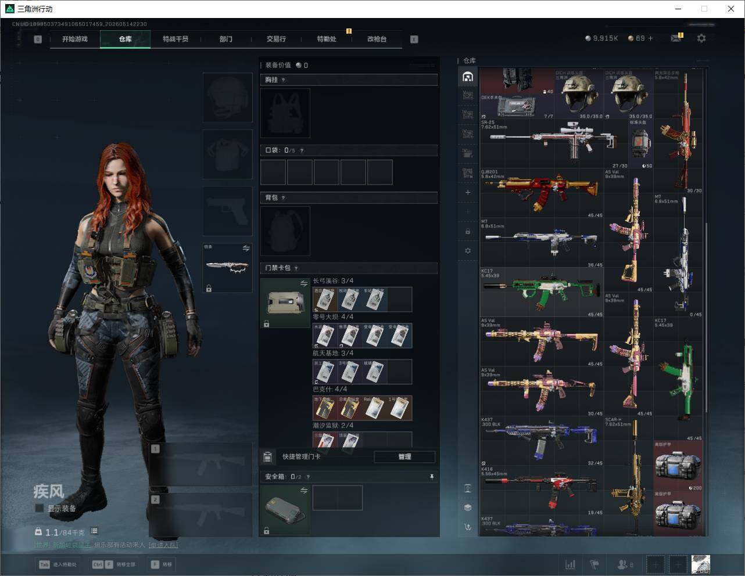Viewport: 745px width, 576px height.
Task: Open the stash sidebar gear icon
Action: [x=468, y=251]
